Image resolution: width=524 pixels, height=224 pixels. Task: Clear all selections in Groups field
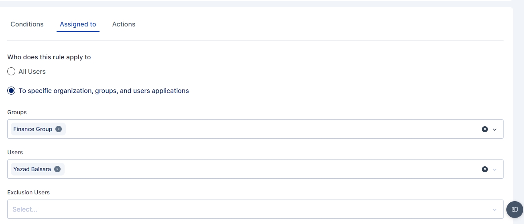485,129
